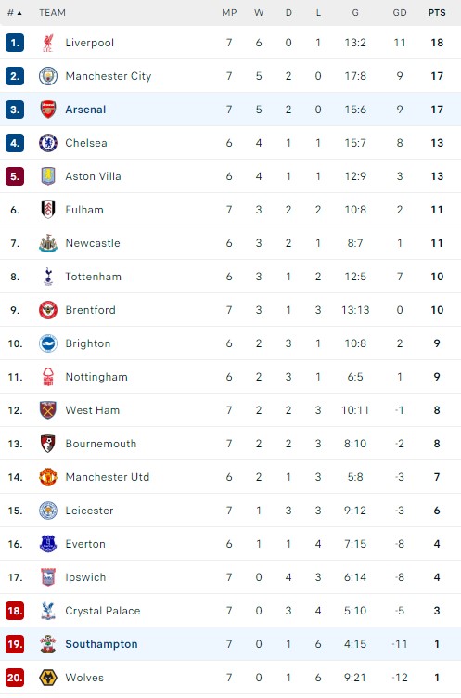Select the Crystal Palace eagle crest
The width and height of the screenshot is (461, 698).
pos(48,611)
